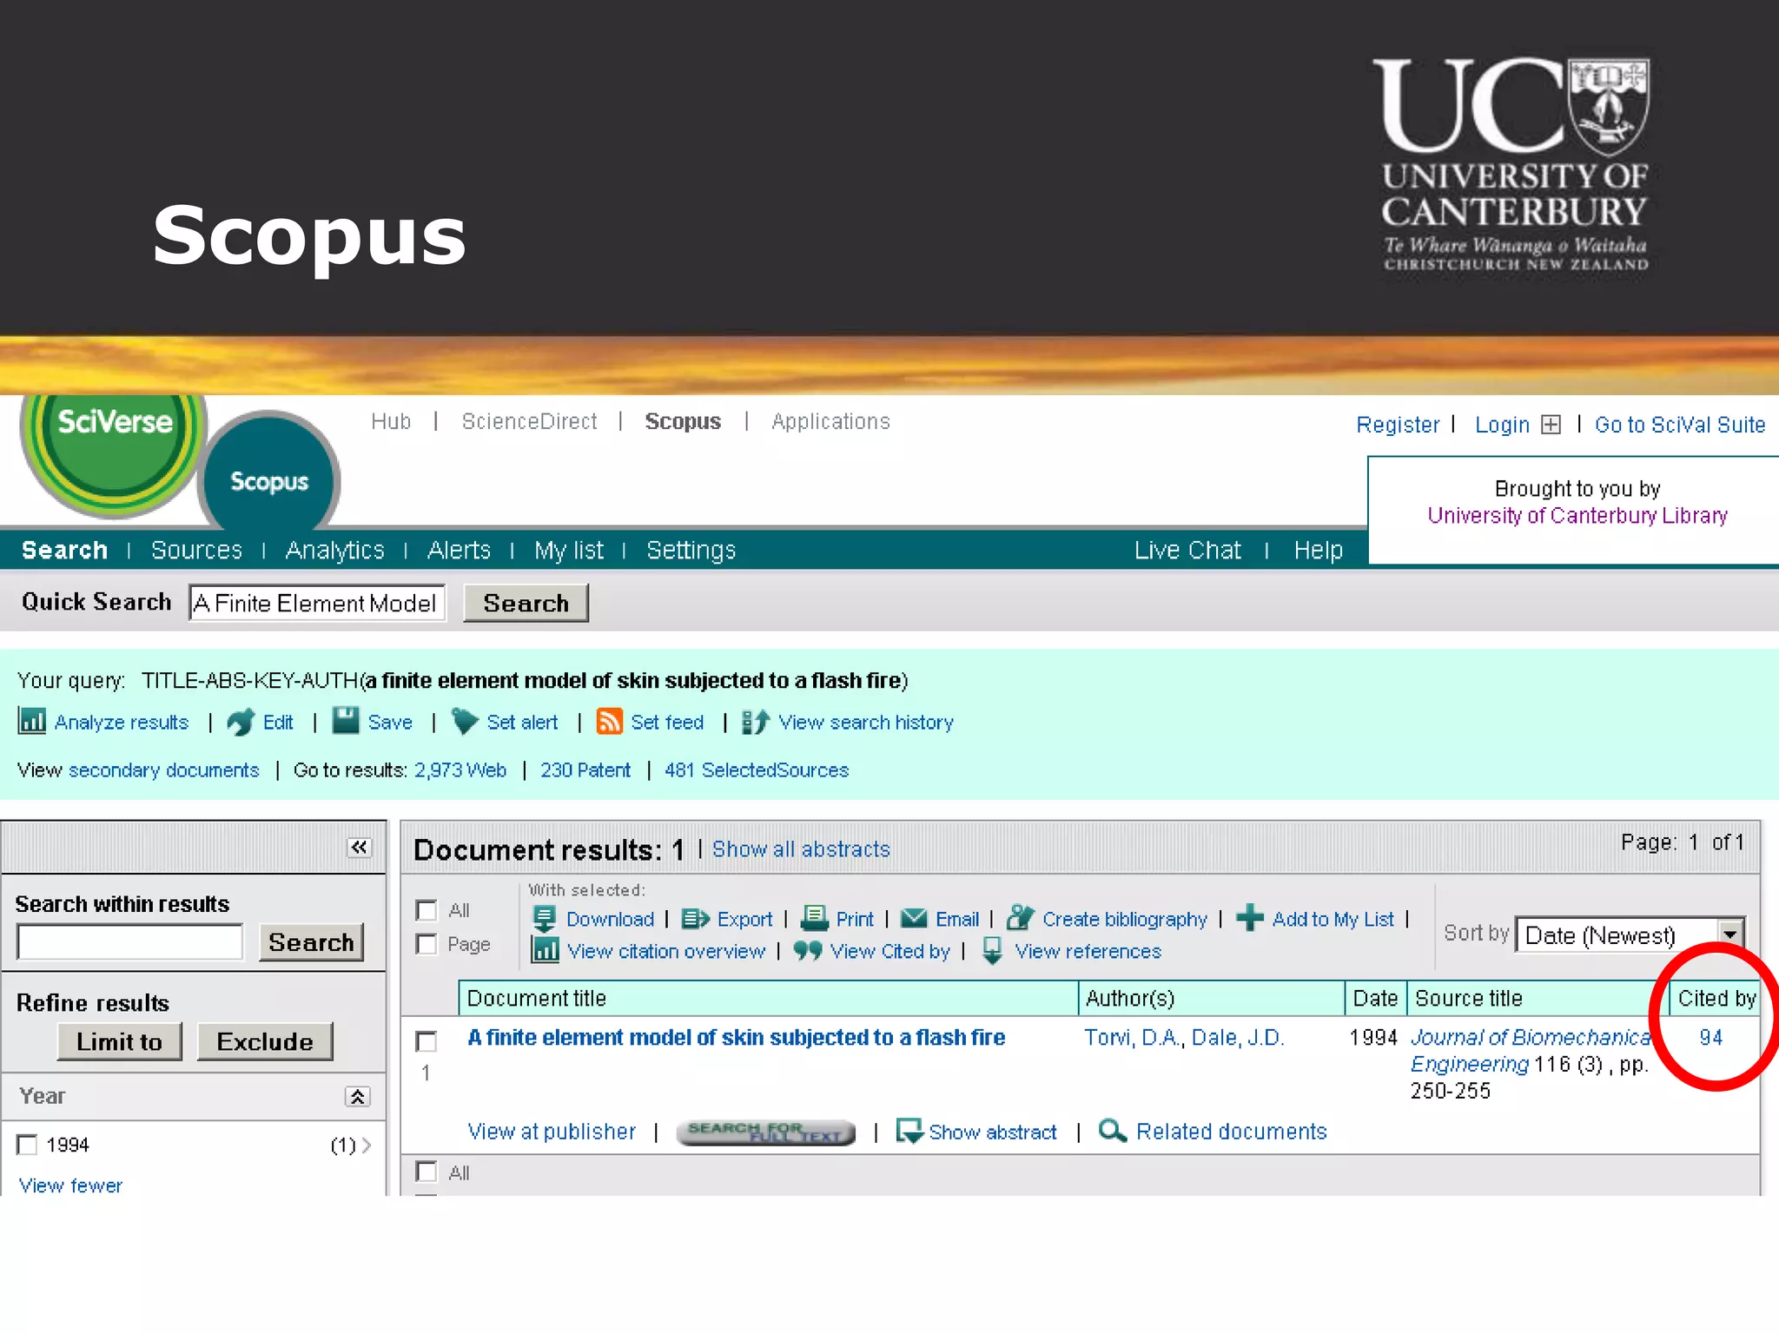The image size is (1779, 1334).
Task: Open Live Chat
Action: click(x=1187, y=550)
